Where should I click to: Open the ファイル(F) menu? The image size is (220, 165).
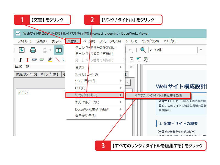pyautogui.click(x=24, y=41)
